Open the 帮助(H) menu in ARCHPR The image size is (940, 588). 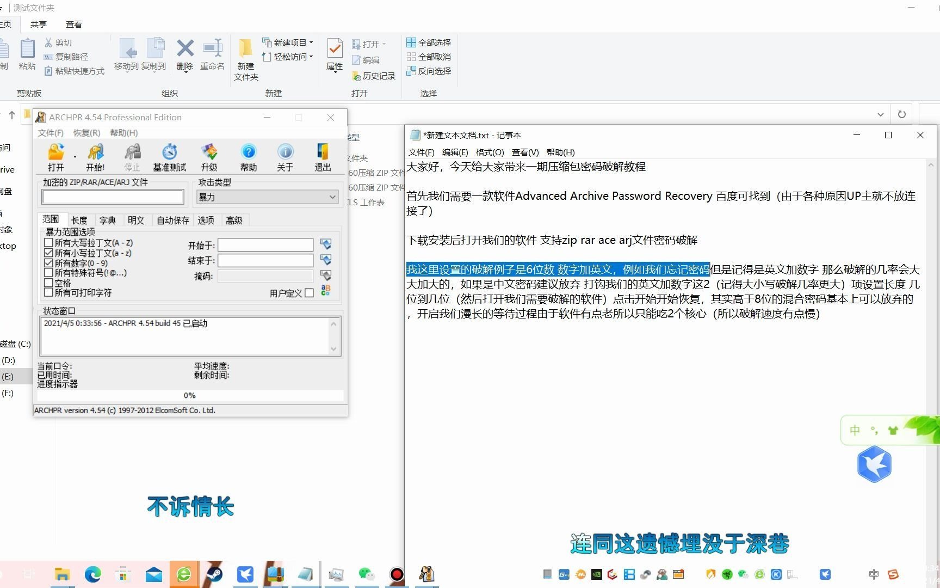124,133
